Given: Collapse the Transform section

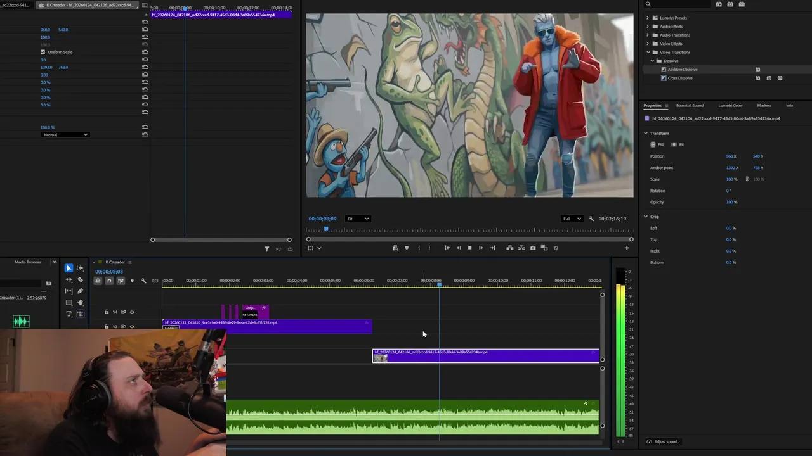Looking at the screenshot, I should point(646,133).
